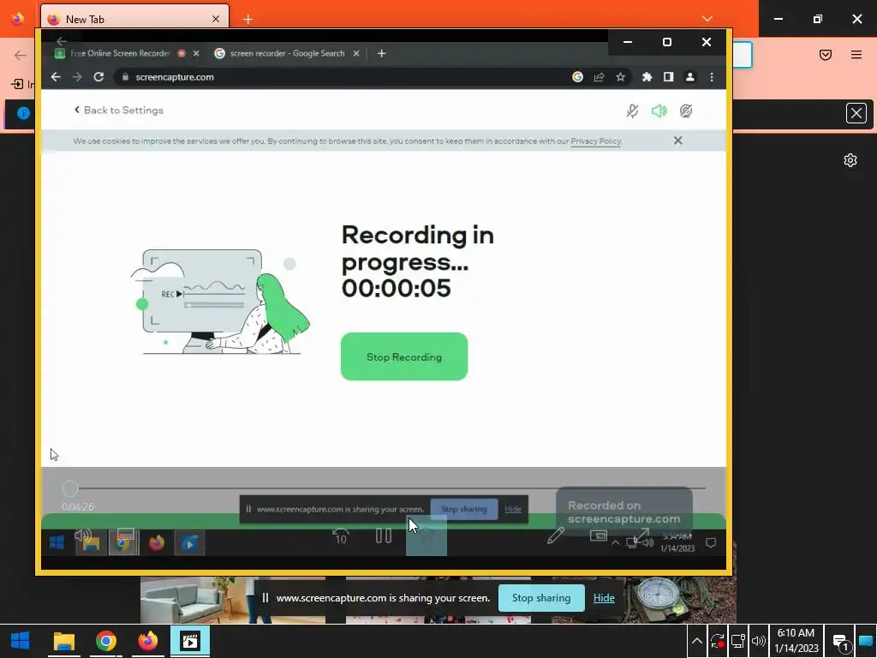Close the Firefox notification bar
The image size is (877, 658).
tap(856, 113)
